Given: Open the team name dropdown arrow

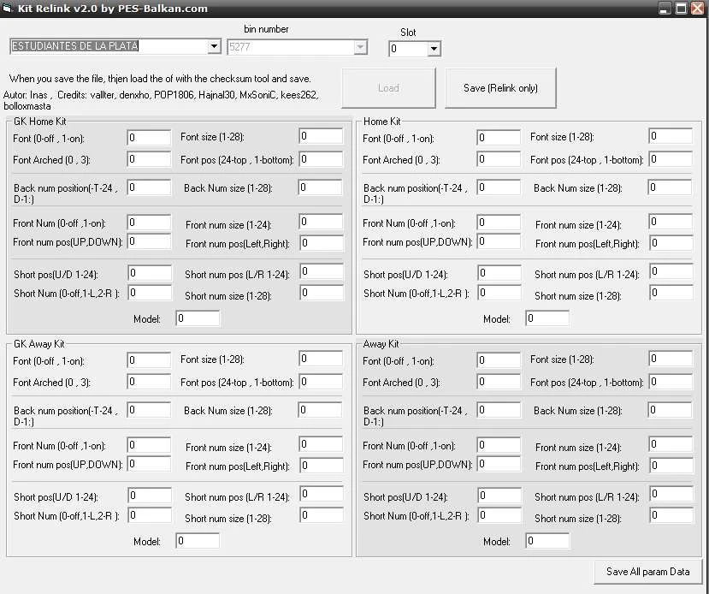Looking at the screenshot, I should (214, 46).
